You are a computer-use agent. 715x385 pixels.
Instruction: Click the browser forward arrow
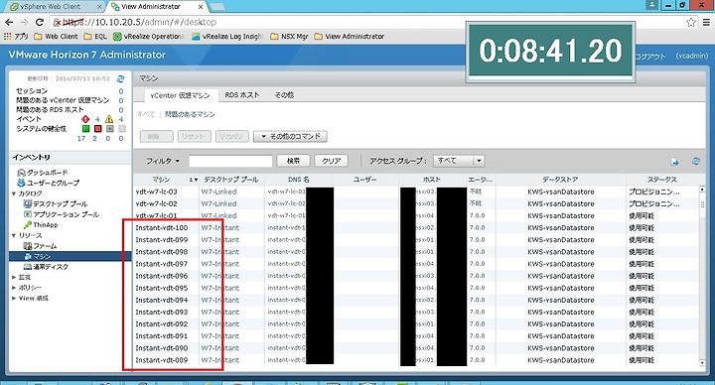coord(24,22)
